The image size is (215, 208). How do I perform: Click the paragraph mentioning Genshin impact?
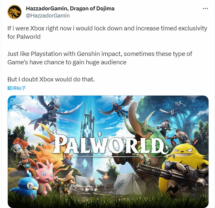[100, 58]
